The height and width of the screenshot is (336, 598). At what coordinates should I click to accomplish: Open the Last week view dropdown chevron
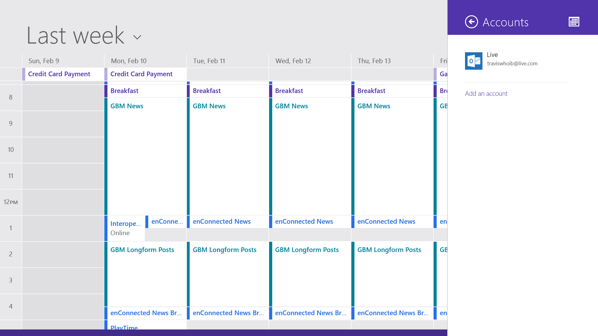137,37
